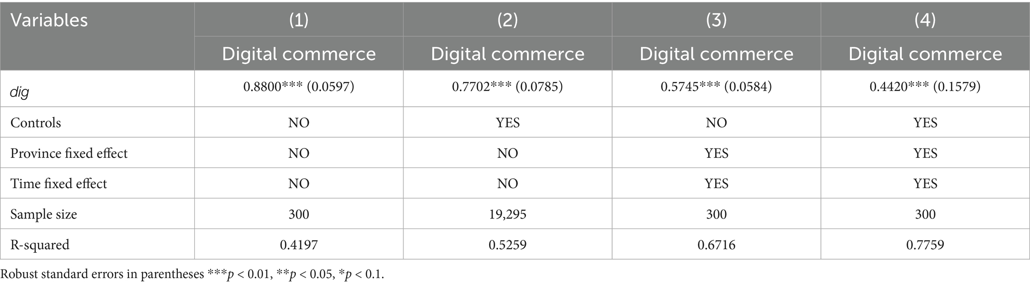Click the Sample size row label
This screenshot has height=286, width=1030.
pyautogui.click(x=43, y=214)
